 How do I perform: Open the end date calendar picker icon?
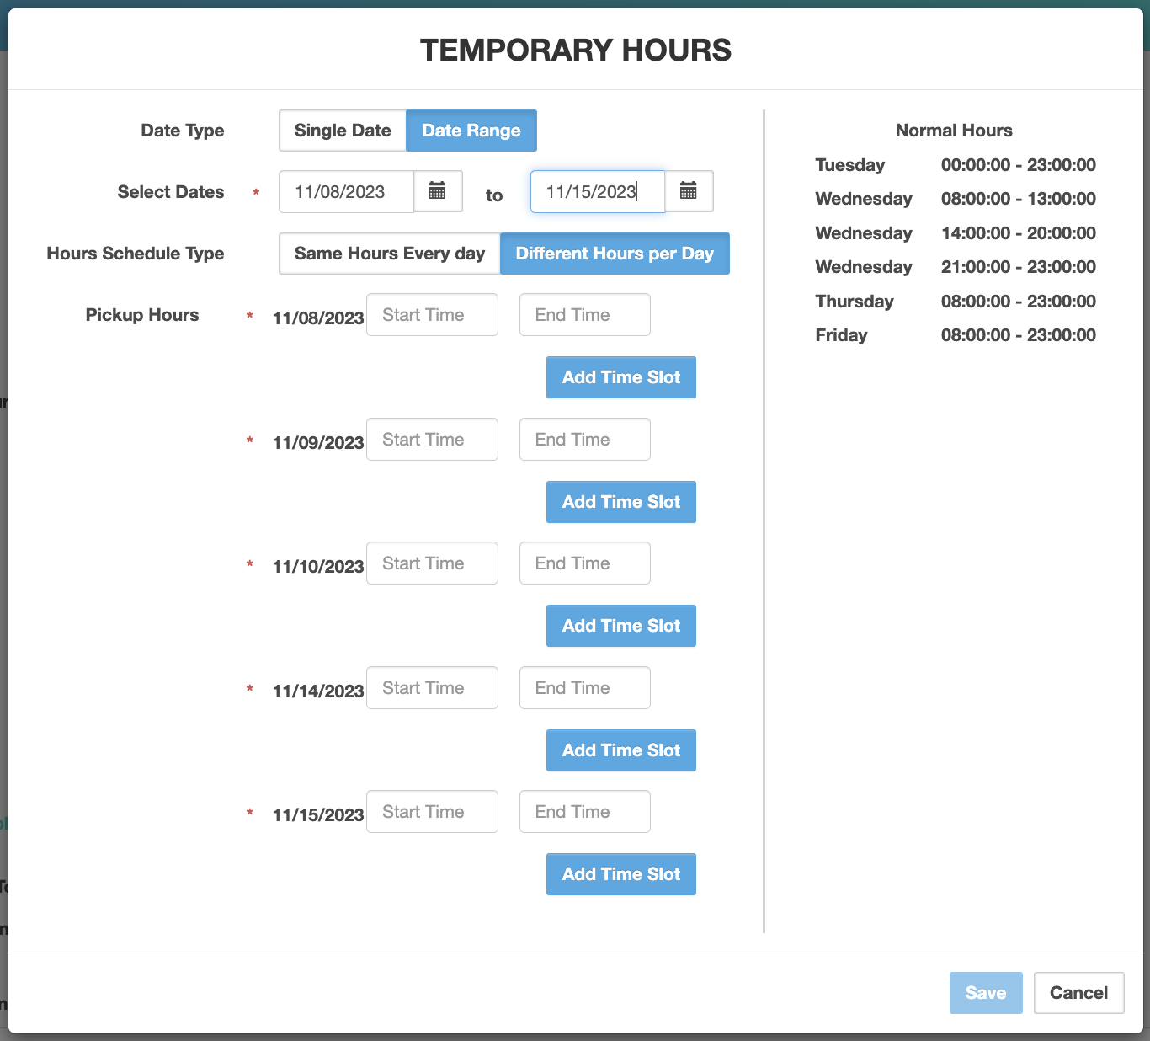689,191
